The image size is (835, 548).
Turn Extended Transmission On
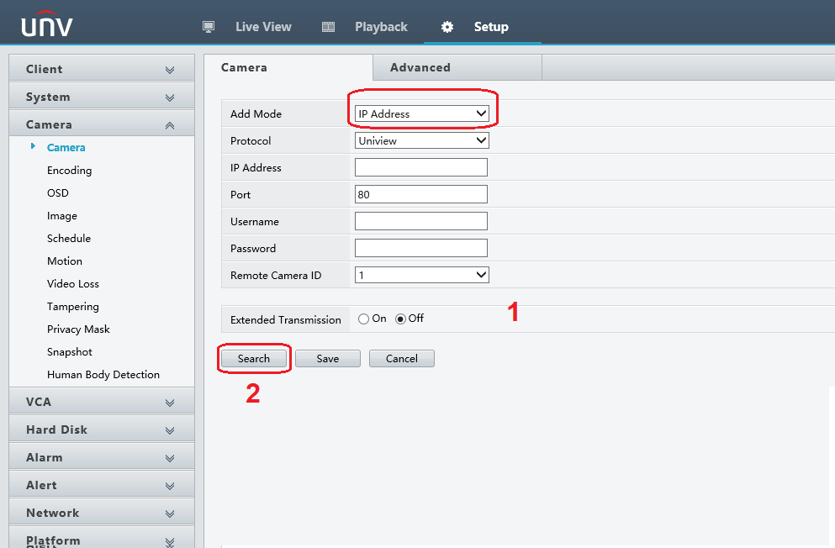(363, 319)
